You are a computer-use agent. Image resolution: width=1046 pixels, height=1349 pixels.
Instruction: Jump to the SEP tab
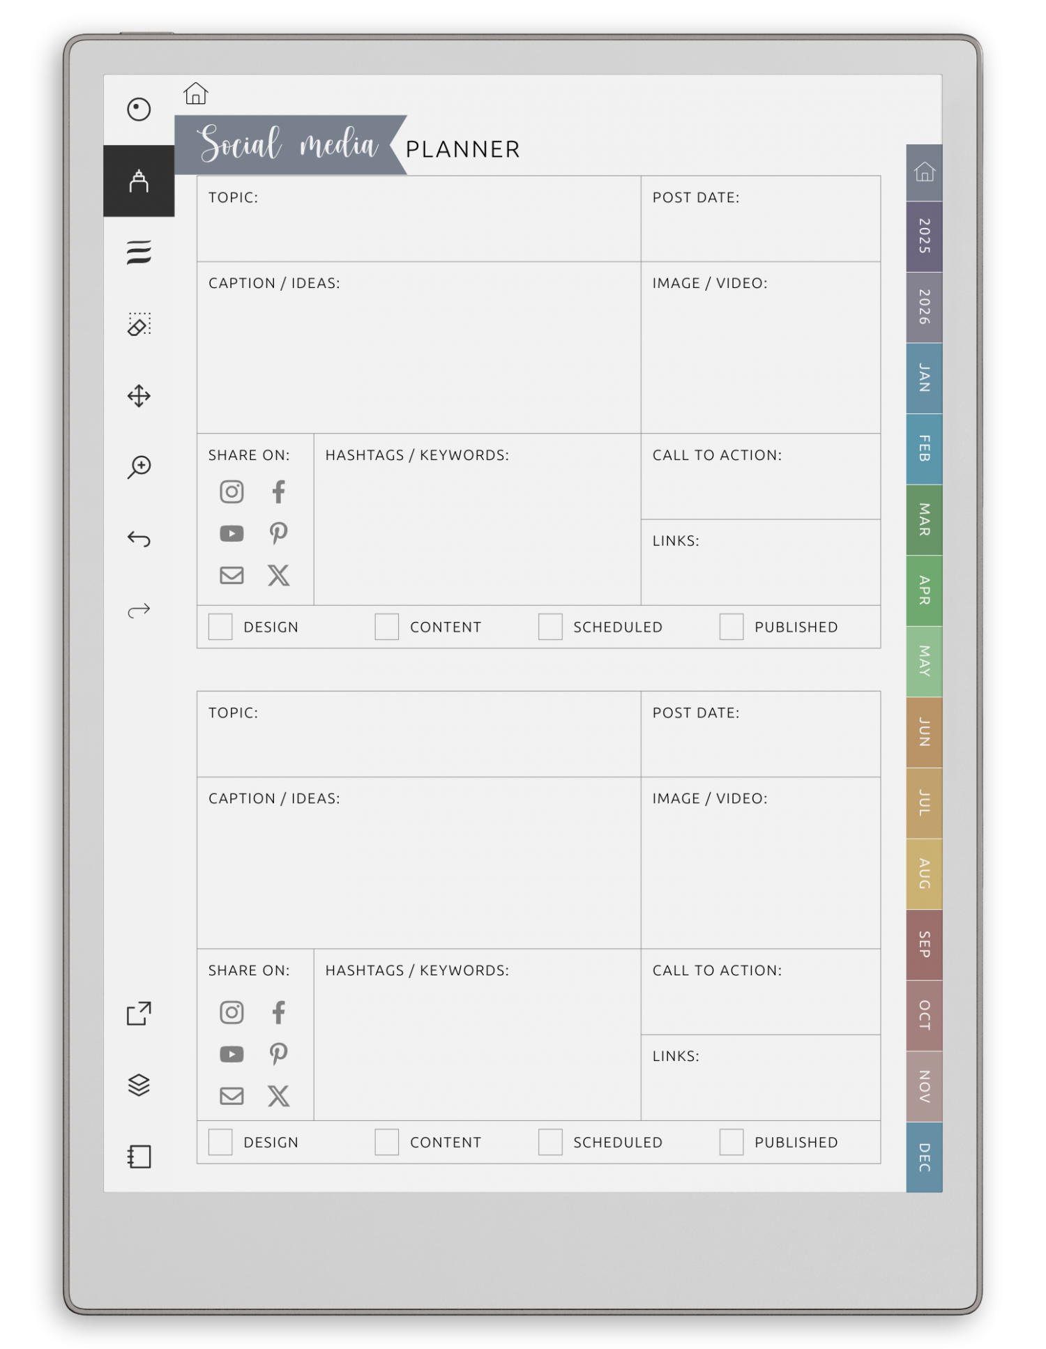coord(924,945)
